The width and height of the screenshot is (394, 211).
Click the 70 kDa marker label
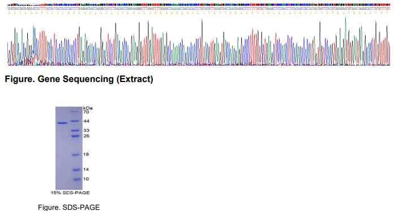tap(86, 112)
